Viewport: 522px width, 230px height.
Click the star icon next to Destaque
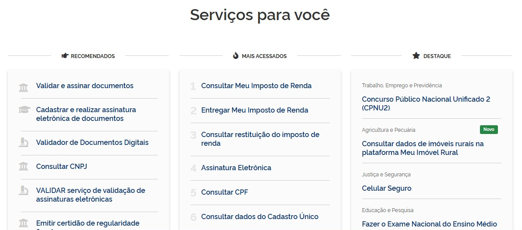pyautogui.click(x=416, y=56)
